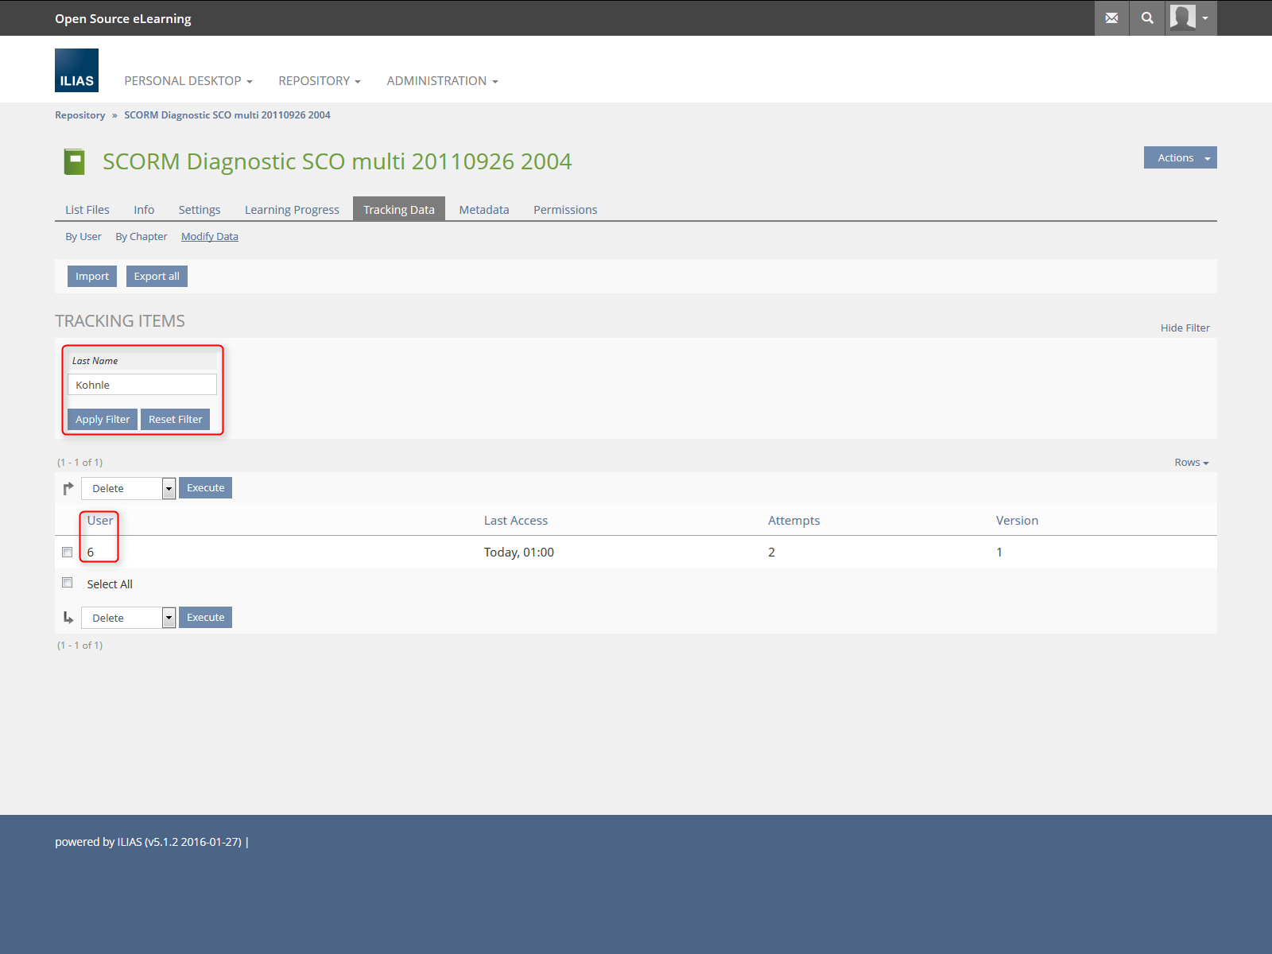Go to the Permissions tab

point(564,210)
